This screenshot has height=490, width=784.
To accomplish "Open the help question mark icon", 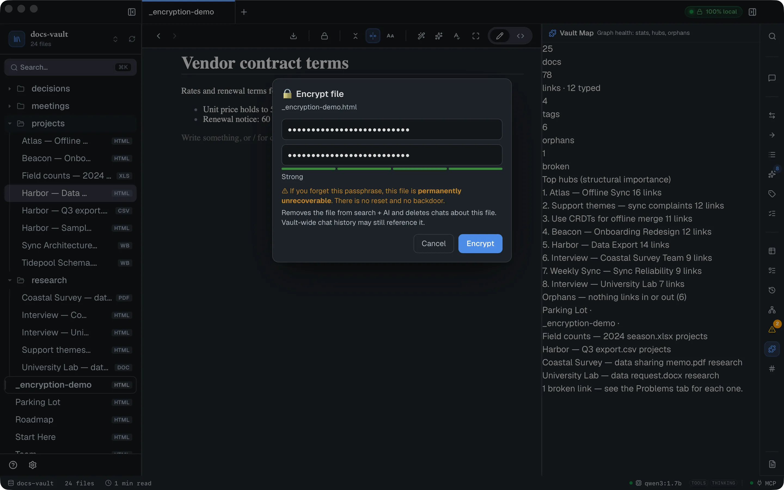I will click(x=13, y=465).
